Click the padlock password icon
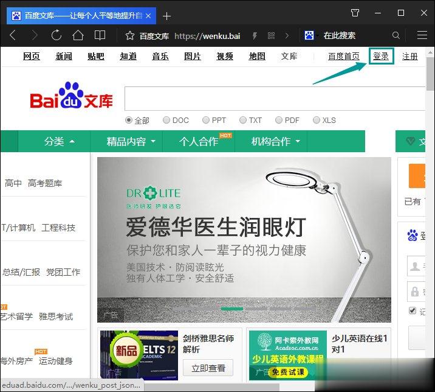Screen dimensions: 435x392 [x=415, y=292]
